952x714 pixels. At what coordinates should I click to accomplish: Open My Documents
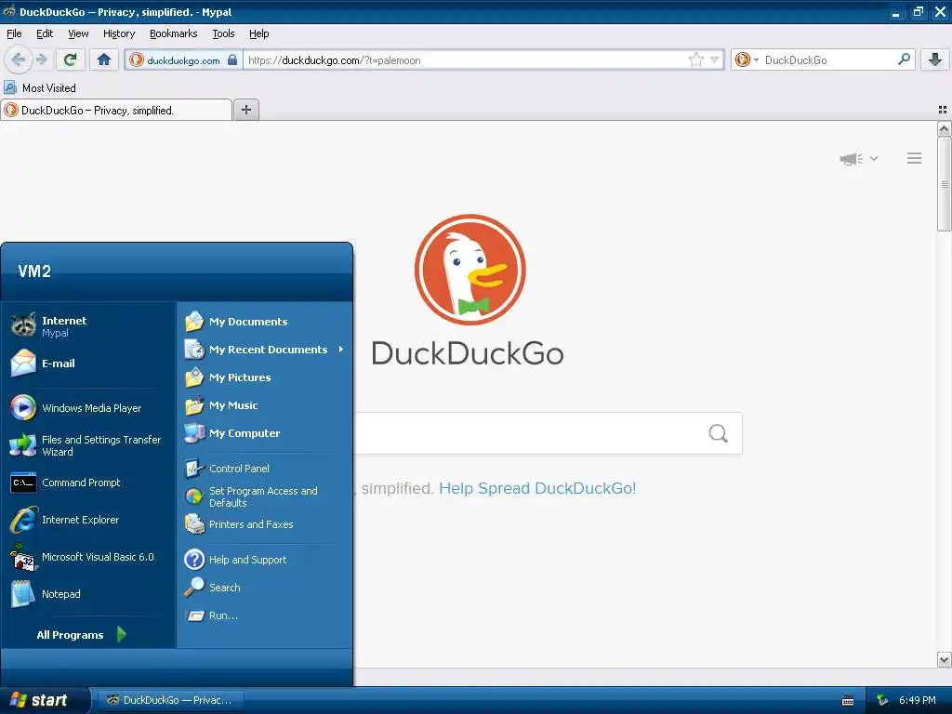[265, 322]
